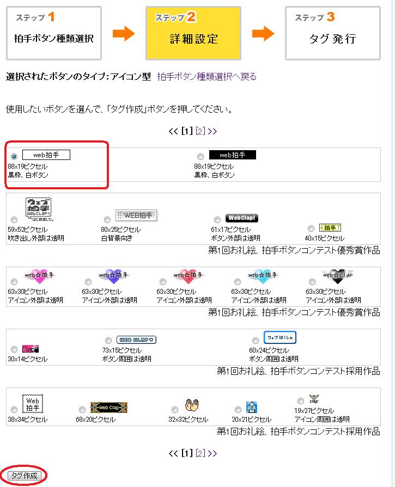The image size is (395, 487).
Task: Select radio button for black 88x19 button
Action: (x=200, y=157)
